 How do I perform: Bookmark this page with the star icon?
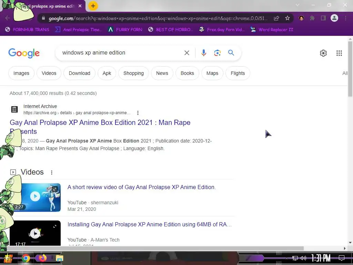click(288, 18)
